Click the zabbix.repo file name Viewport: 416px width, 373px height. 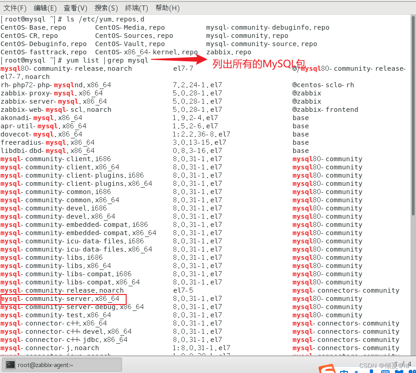[229, 52]
